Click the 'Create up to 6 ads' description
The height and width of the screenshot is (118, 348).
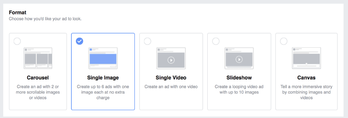[x=103, y=92]
